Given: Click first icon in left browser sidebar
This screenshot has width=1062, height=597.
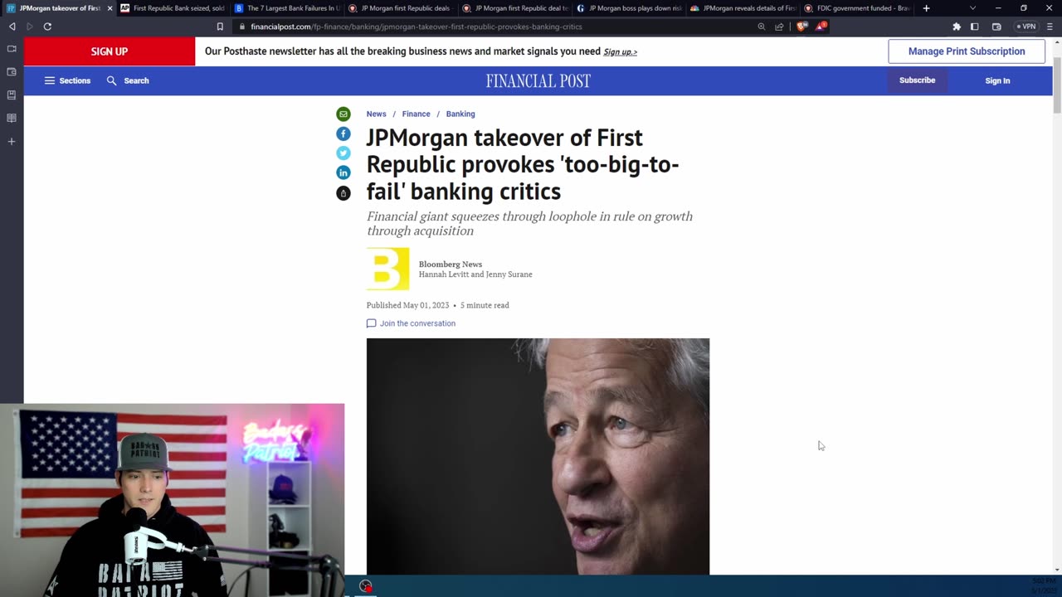Looking at the screenshot, I should click(12, 49).
